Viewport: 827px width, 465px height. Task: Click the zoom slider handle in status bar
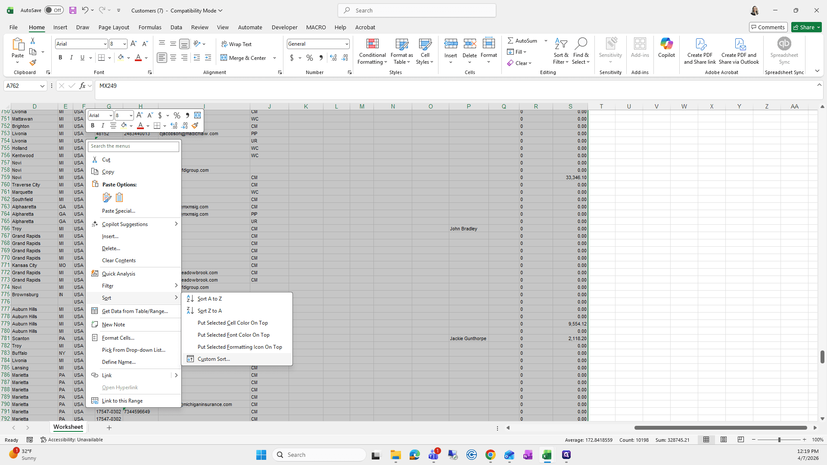click(x=779, y=440)
